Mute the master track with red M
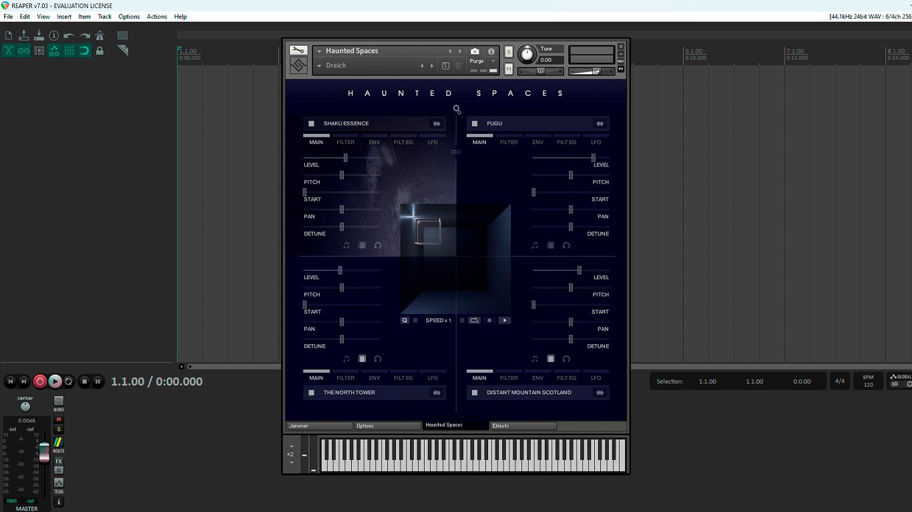 pyautogui.click(x=59, y=419)
